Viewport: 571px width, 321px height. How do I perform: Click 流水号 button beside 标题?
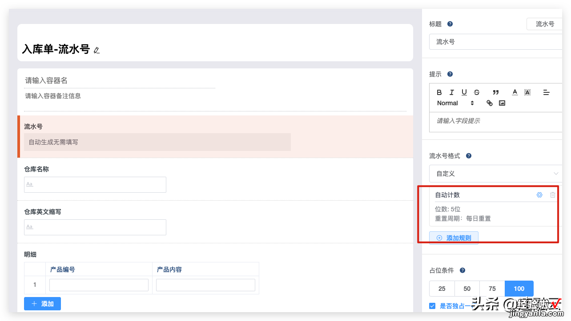(545, 24)
